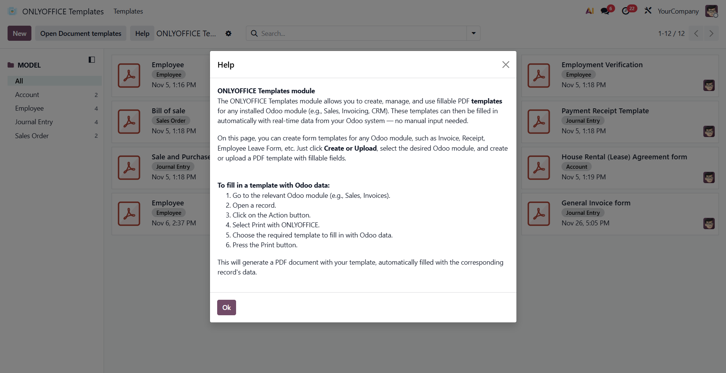The height and width of the screenshot is (373, 726).
Task: Expand the search filters dropdown arrow
Action: point(473,33)
